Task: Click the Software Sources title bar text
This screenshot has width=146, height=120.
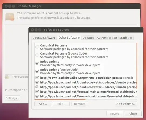Action: (x=57, y=30)
